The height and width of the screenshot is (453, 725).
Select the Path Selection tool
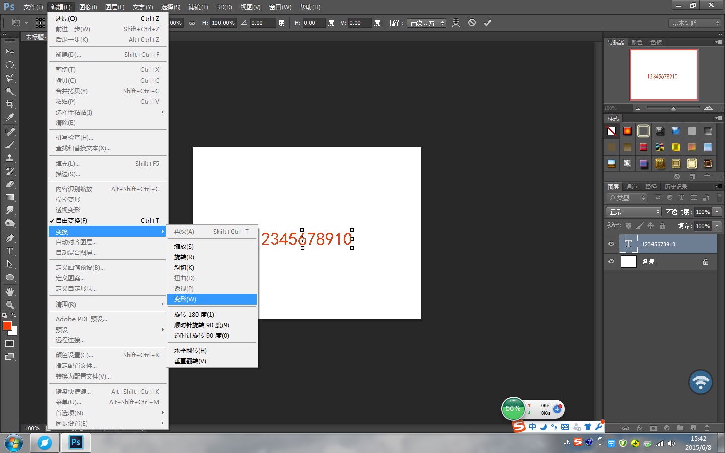click(x=10, y=264)
